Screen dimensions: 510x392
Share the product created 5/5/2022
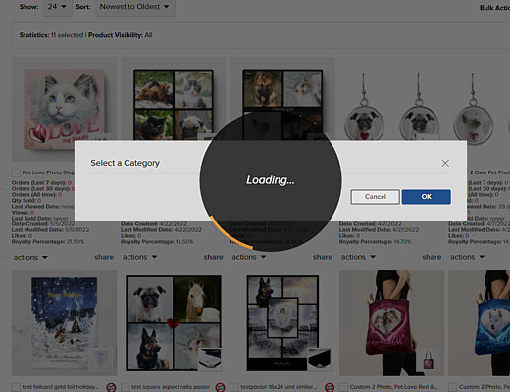point(104,257)
